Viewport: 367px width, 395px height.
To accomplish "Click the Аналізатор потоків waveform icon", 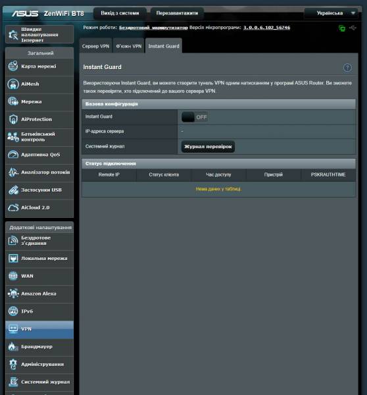I will [x=13, y=172].
